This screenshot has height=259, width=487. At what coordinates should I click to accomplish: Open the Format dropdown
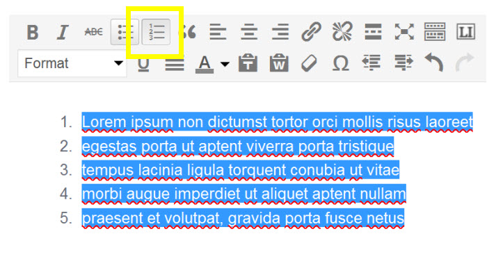tap(72, 63)
